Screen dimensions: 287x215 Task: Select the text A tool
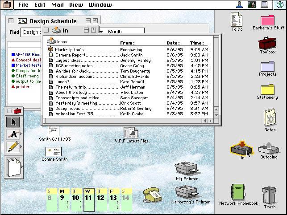point(13,134)
